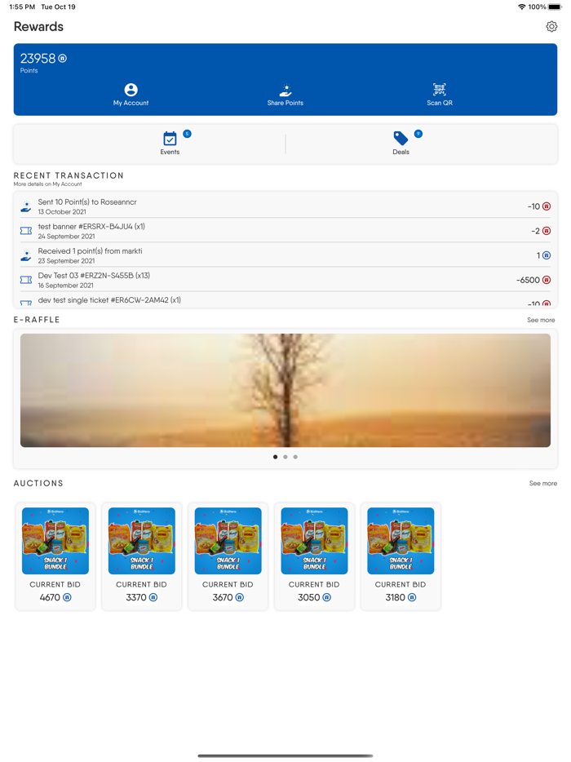Select 'Received 1 point(s) from markti' transaction
This screenshot has width=571, height=762.
(x=285, y=255)
